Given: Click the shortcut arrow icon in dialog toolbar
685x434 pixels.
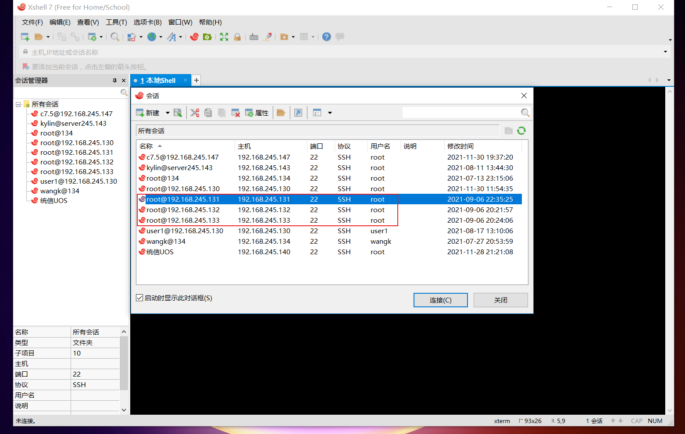Looking at the screenshot, I should tap(298, 113).
